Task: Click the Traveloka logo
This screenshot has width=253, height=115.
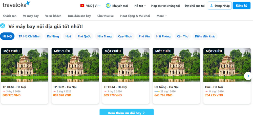Action: coord(16,5)
